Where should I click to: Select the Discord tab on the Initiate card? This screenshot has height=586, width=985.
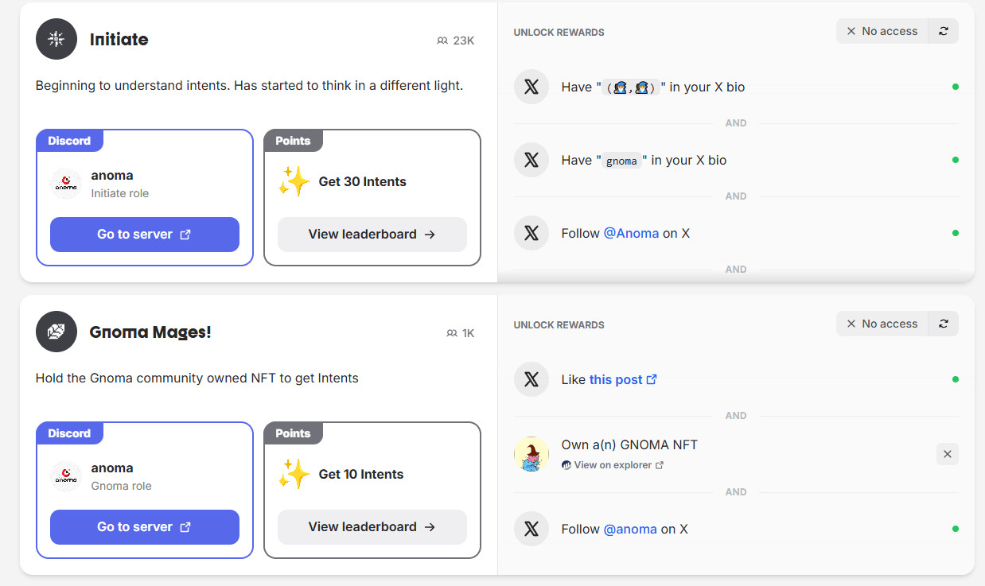coord(69,141)
